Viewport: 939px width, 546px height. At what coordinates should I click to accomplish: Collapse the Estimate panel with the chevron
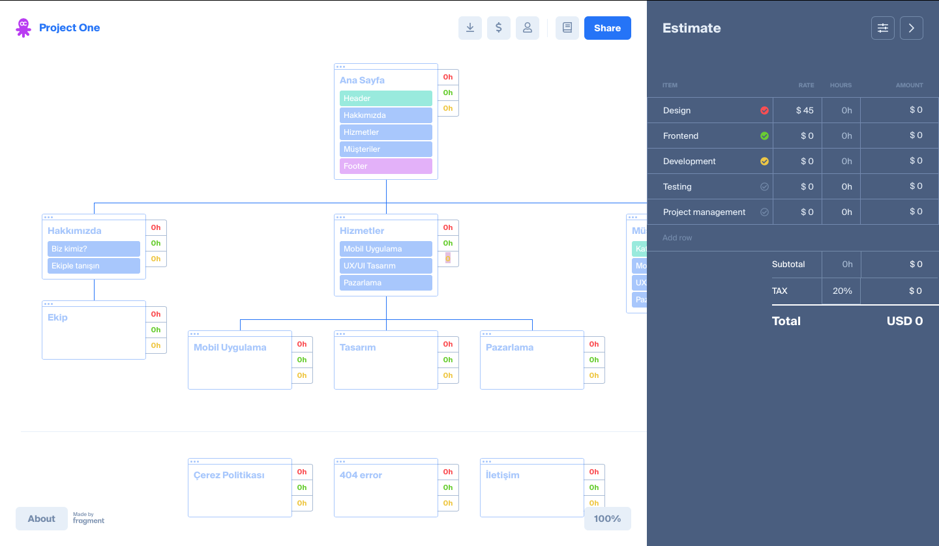(911, 28)
